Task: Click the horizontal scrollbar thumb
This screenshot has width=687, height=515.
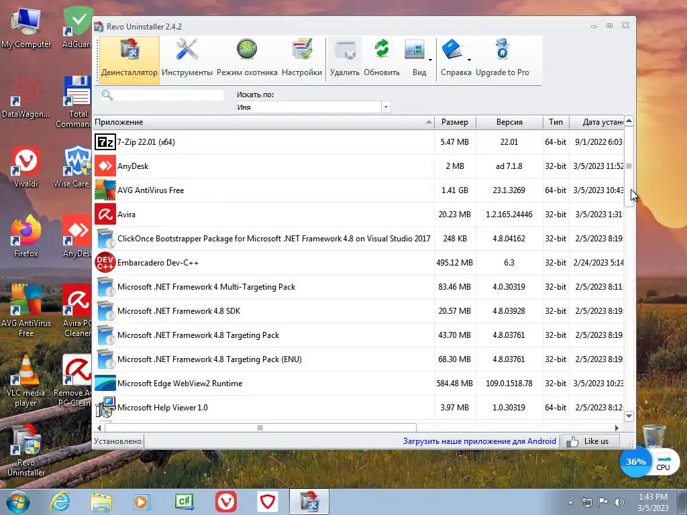Action: point(260,428)
